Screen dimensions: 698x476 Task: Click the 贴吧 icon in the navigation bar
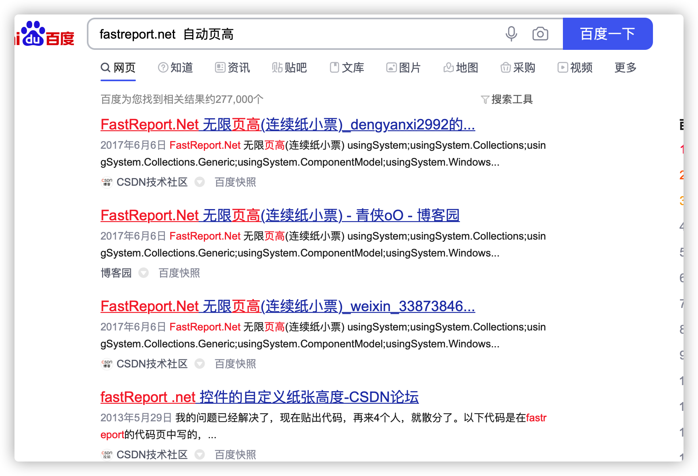point(277,68)
